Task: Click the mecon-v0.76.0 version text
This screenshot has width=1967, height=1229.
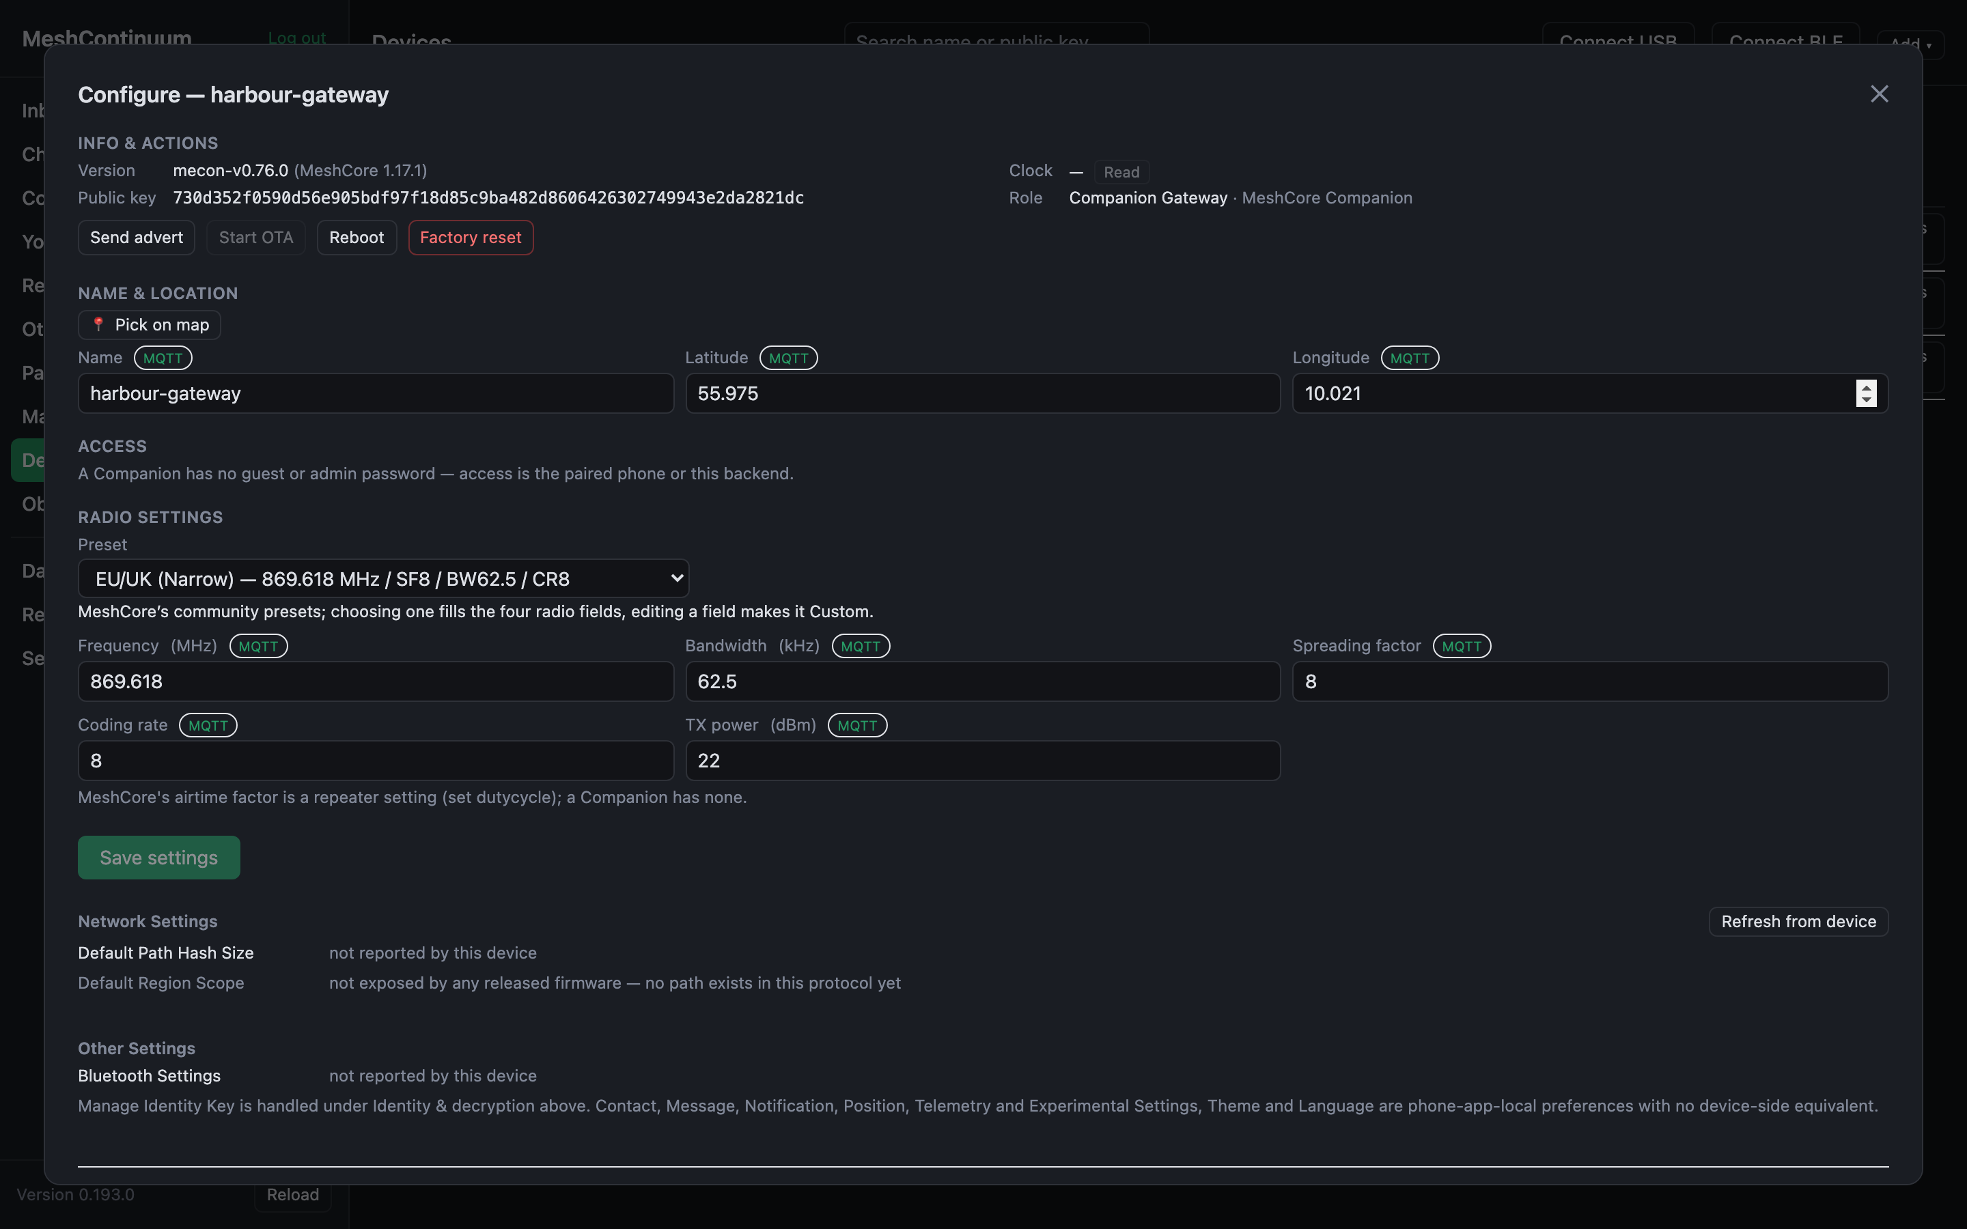Action: click(x=231, y=171)
